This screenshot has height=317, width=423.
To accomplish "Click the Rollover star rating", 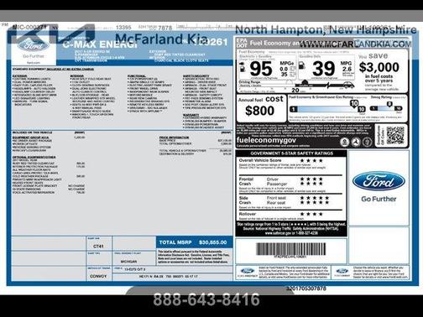I will tap(311, 214).
